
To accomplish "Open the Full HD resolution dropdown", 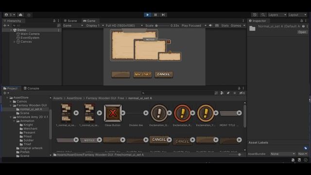I will [x=124, y=26].
